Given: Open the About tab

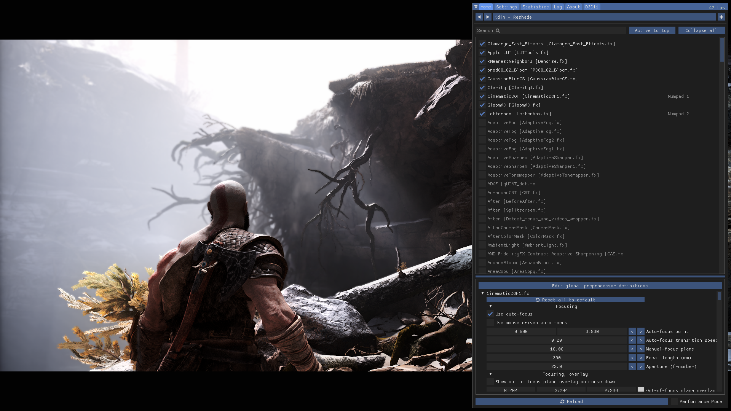Looking at the screenshot, I should [x=573, y=7].
